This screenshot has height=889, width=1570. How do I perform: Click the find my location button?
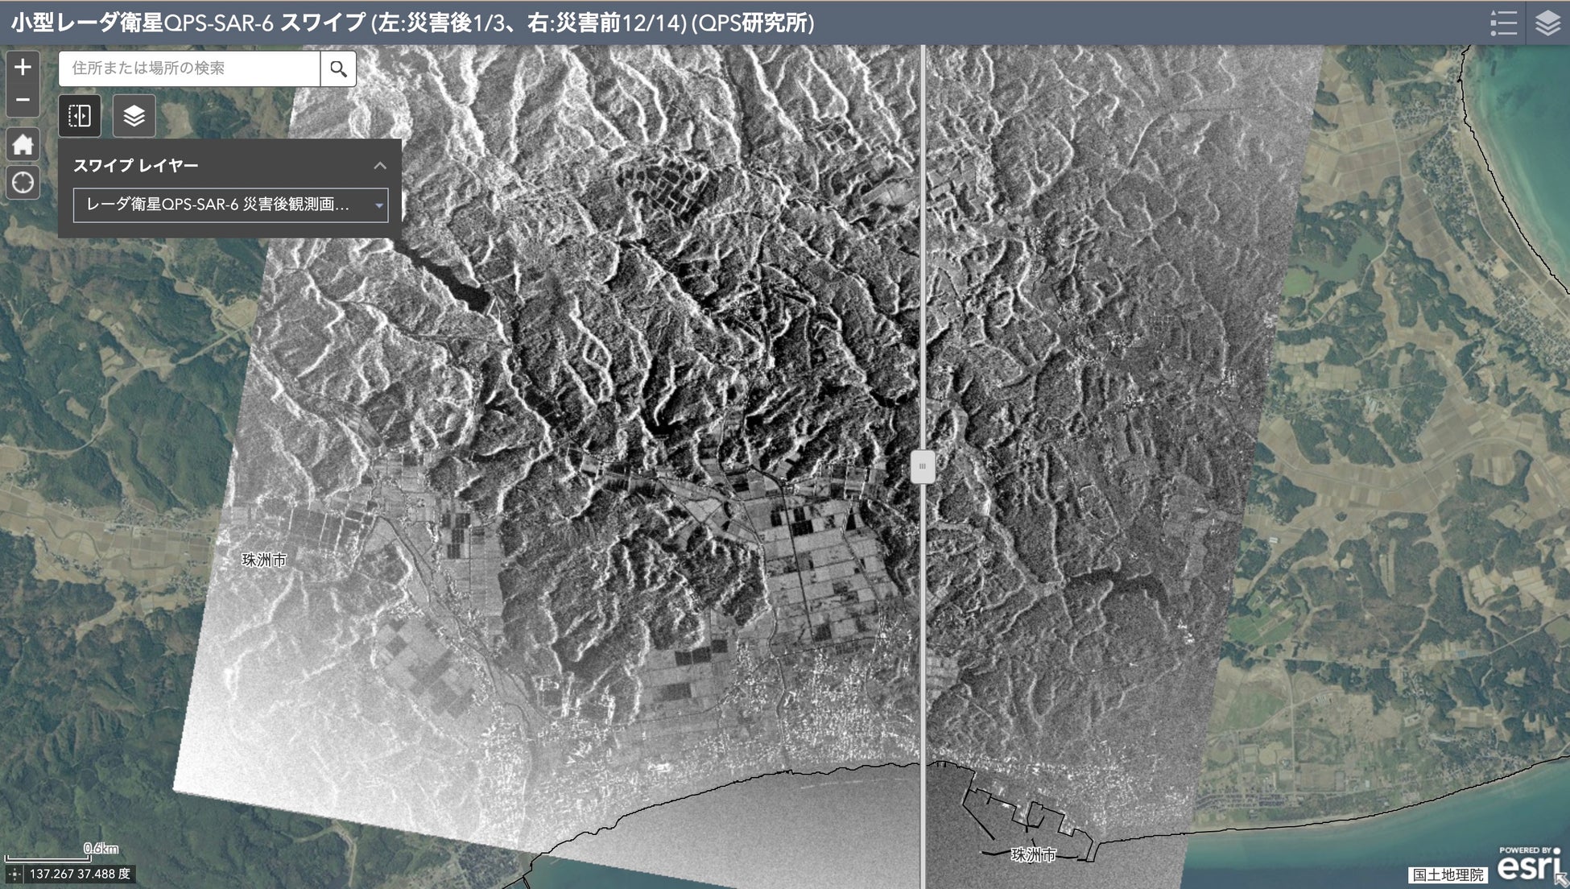tap(23, 183)
